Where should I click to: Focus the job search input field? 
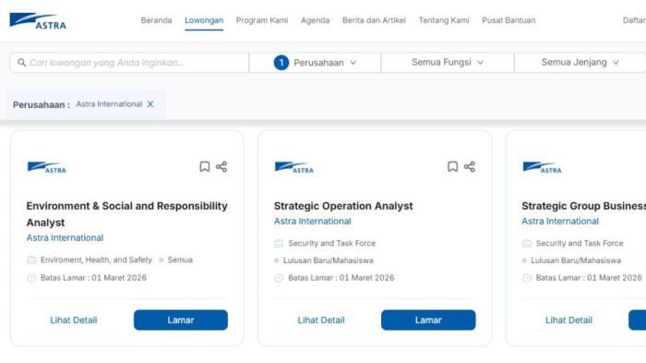coord(129,63)
